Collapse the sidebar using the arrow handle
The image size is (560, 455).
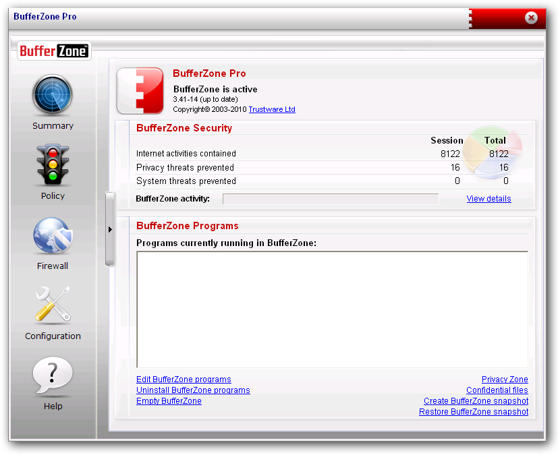pyautogui.click(x=110, y=229)
